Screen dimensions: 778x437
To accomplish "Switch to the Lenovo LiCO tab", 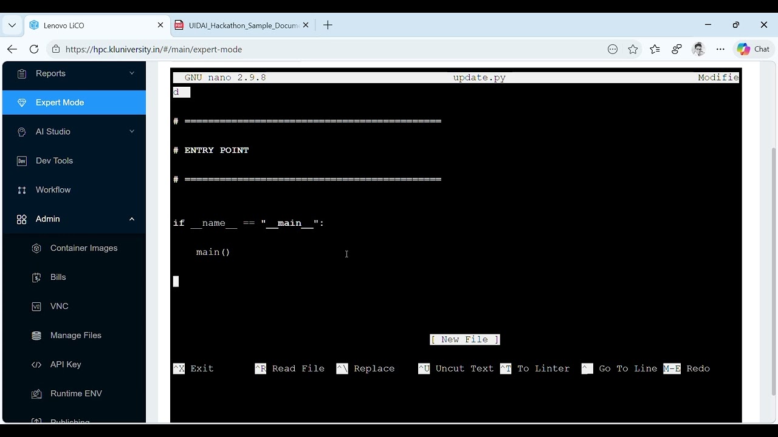I will tap(96, 25).
